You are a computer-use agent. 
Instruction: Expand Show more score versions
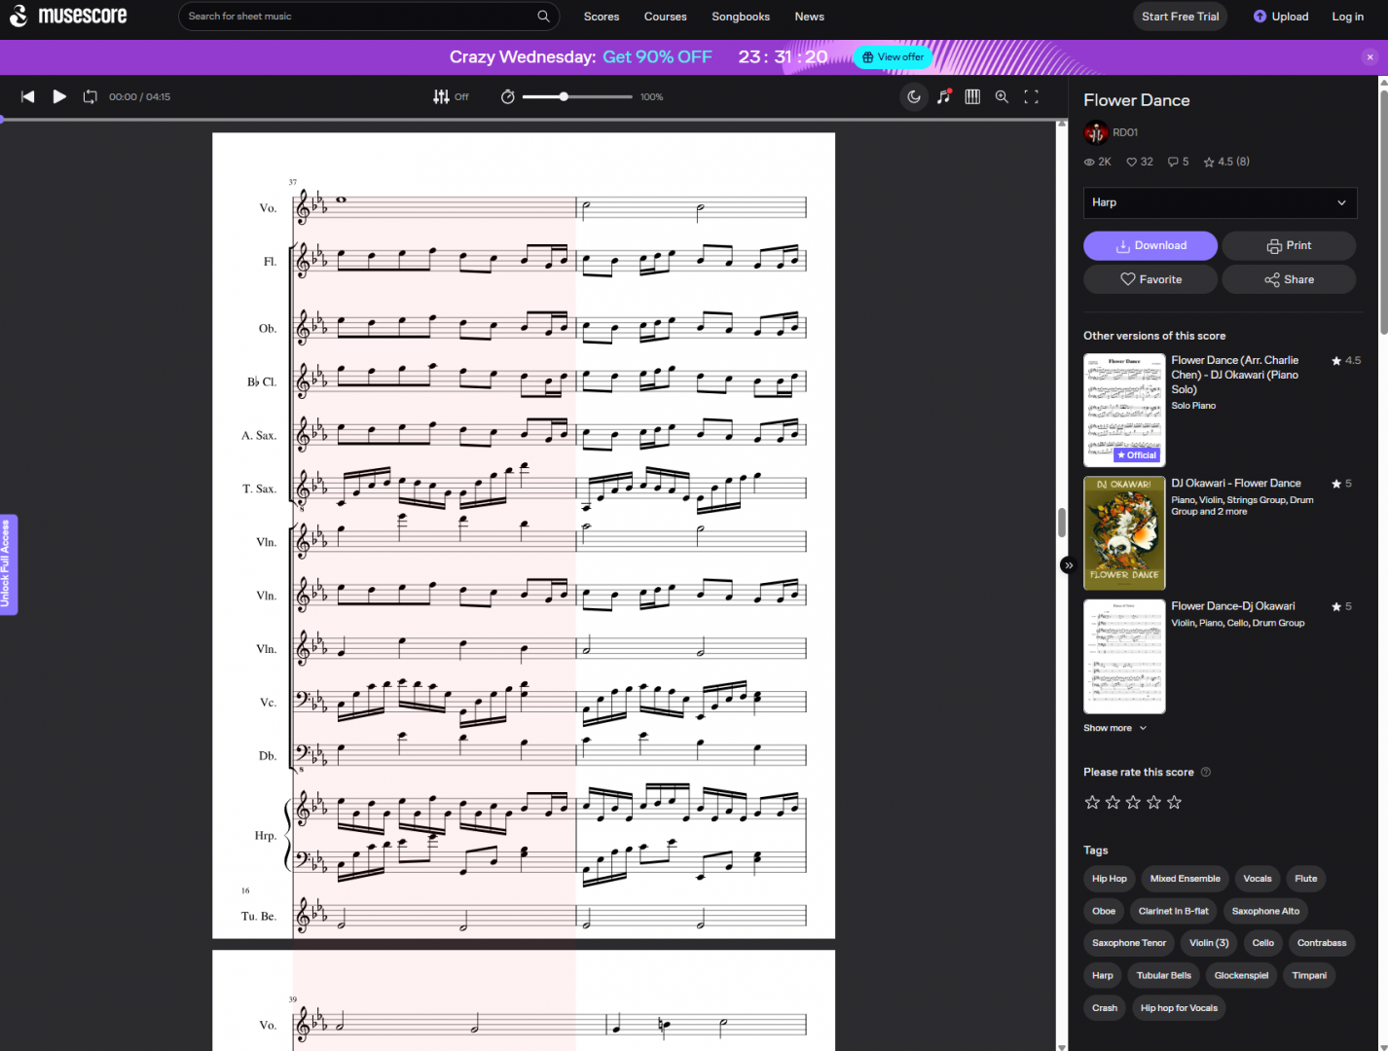1114,728
